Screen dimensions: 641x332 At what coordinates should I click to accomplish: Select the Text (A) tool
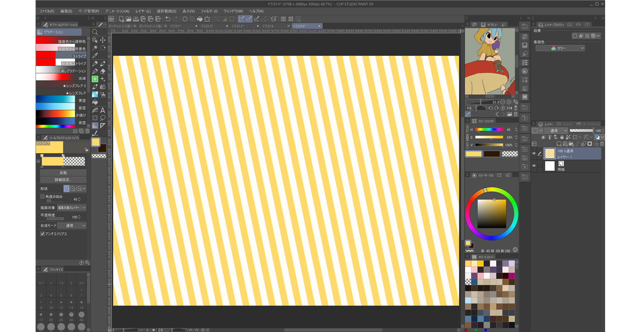coord(103,110)
